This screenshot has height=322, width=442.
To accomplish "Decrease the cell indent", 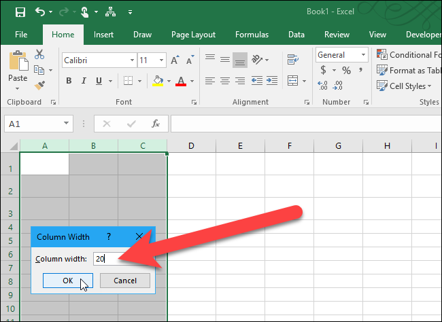I will coord(257,81).
